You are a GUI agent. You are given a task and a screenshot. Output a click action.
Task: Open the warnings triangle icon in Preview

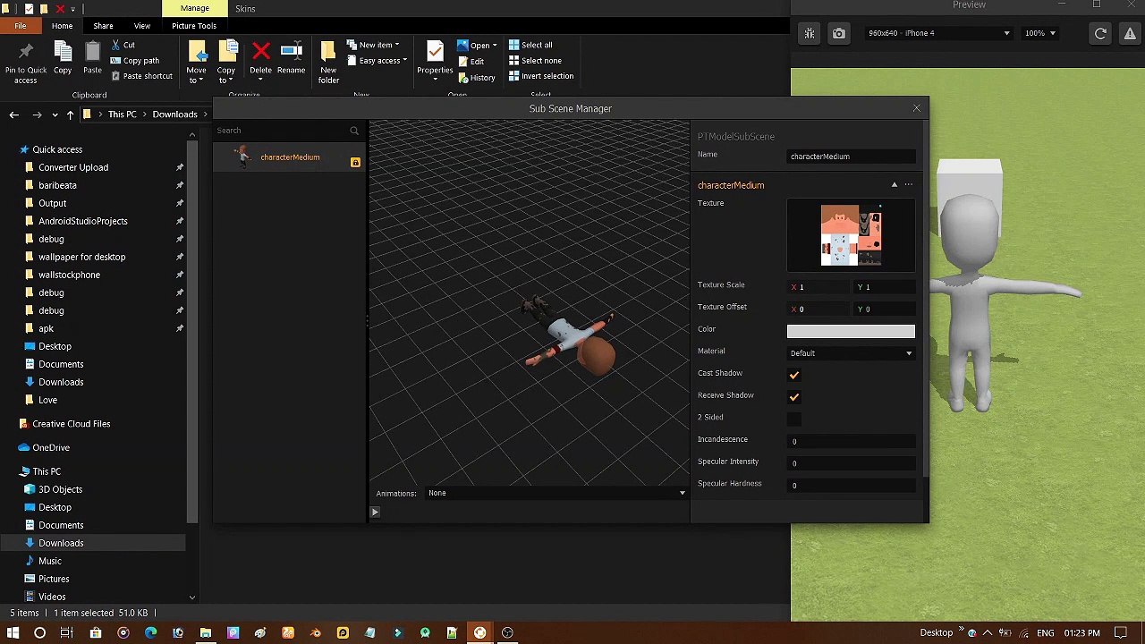coord(1130,33)
